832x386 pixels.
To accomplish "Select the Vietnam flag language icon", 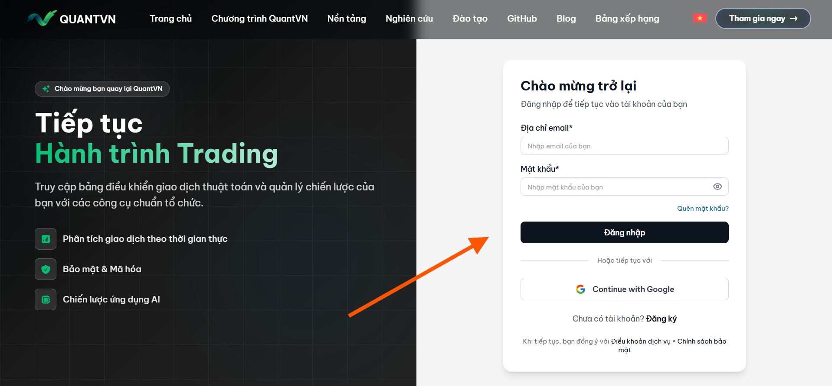I will (x=700, y=18).
